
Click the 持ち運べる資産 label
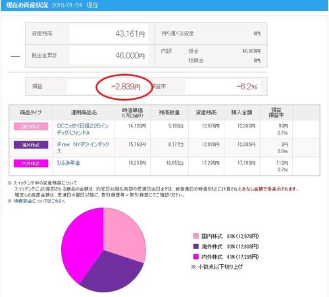click(x=178, y=34)
